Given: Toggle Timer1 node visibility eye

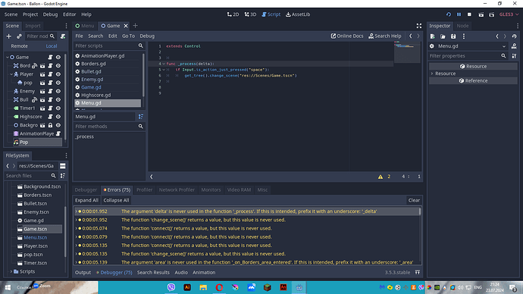Looking at the screenshot, I should click(58, 108).
